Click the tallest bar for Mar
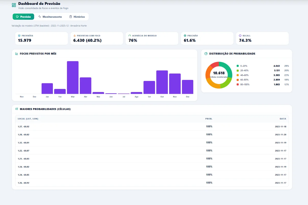308x205 pixels. (73, 78)
